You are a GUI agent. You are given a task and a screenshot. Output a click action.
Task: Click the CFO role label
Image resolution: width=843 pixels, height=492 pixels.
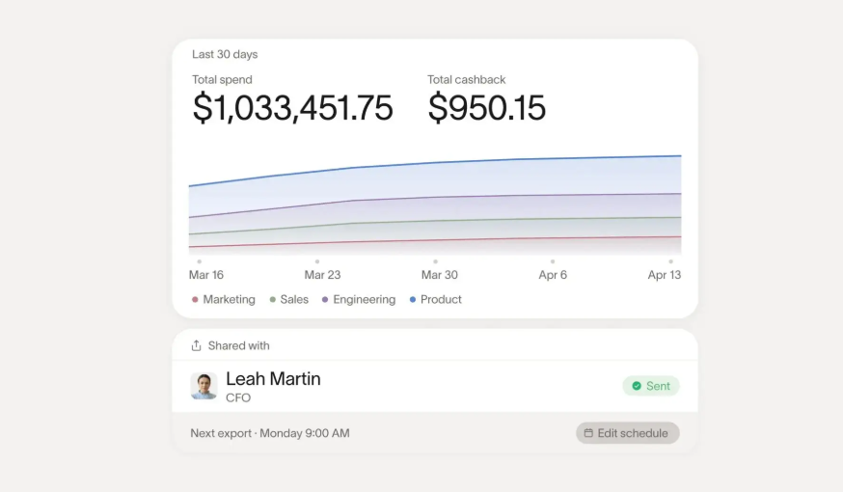pos(238,397)
